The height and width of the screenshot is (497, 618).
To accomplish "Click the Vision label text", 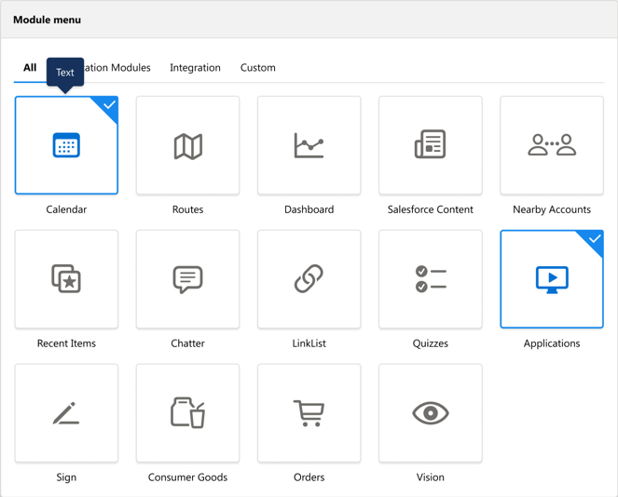I will 431,477.
